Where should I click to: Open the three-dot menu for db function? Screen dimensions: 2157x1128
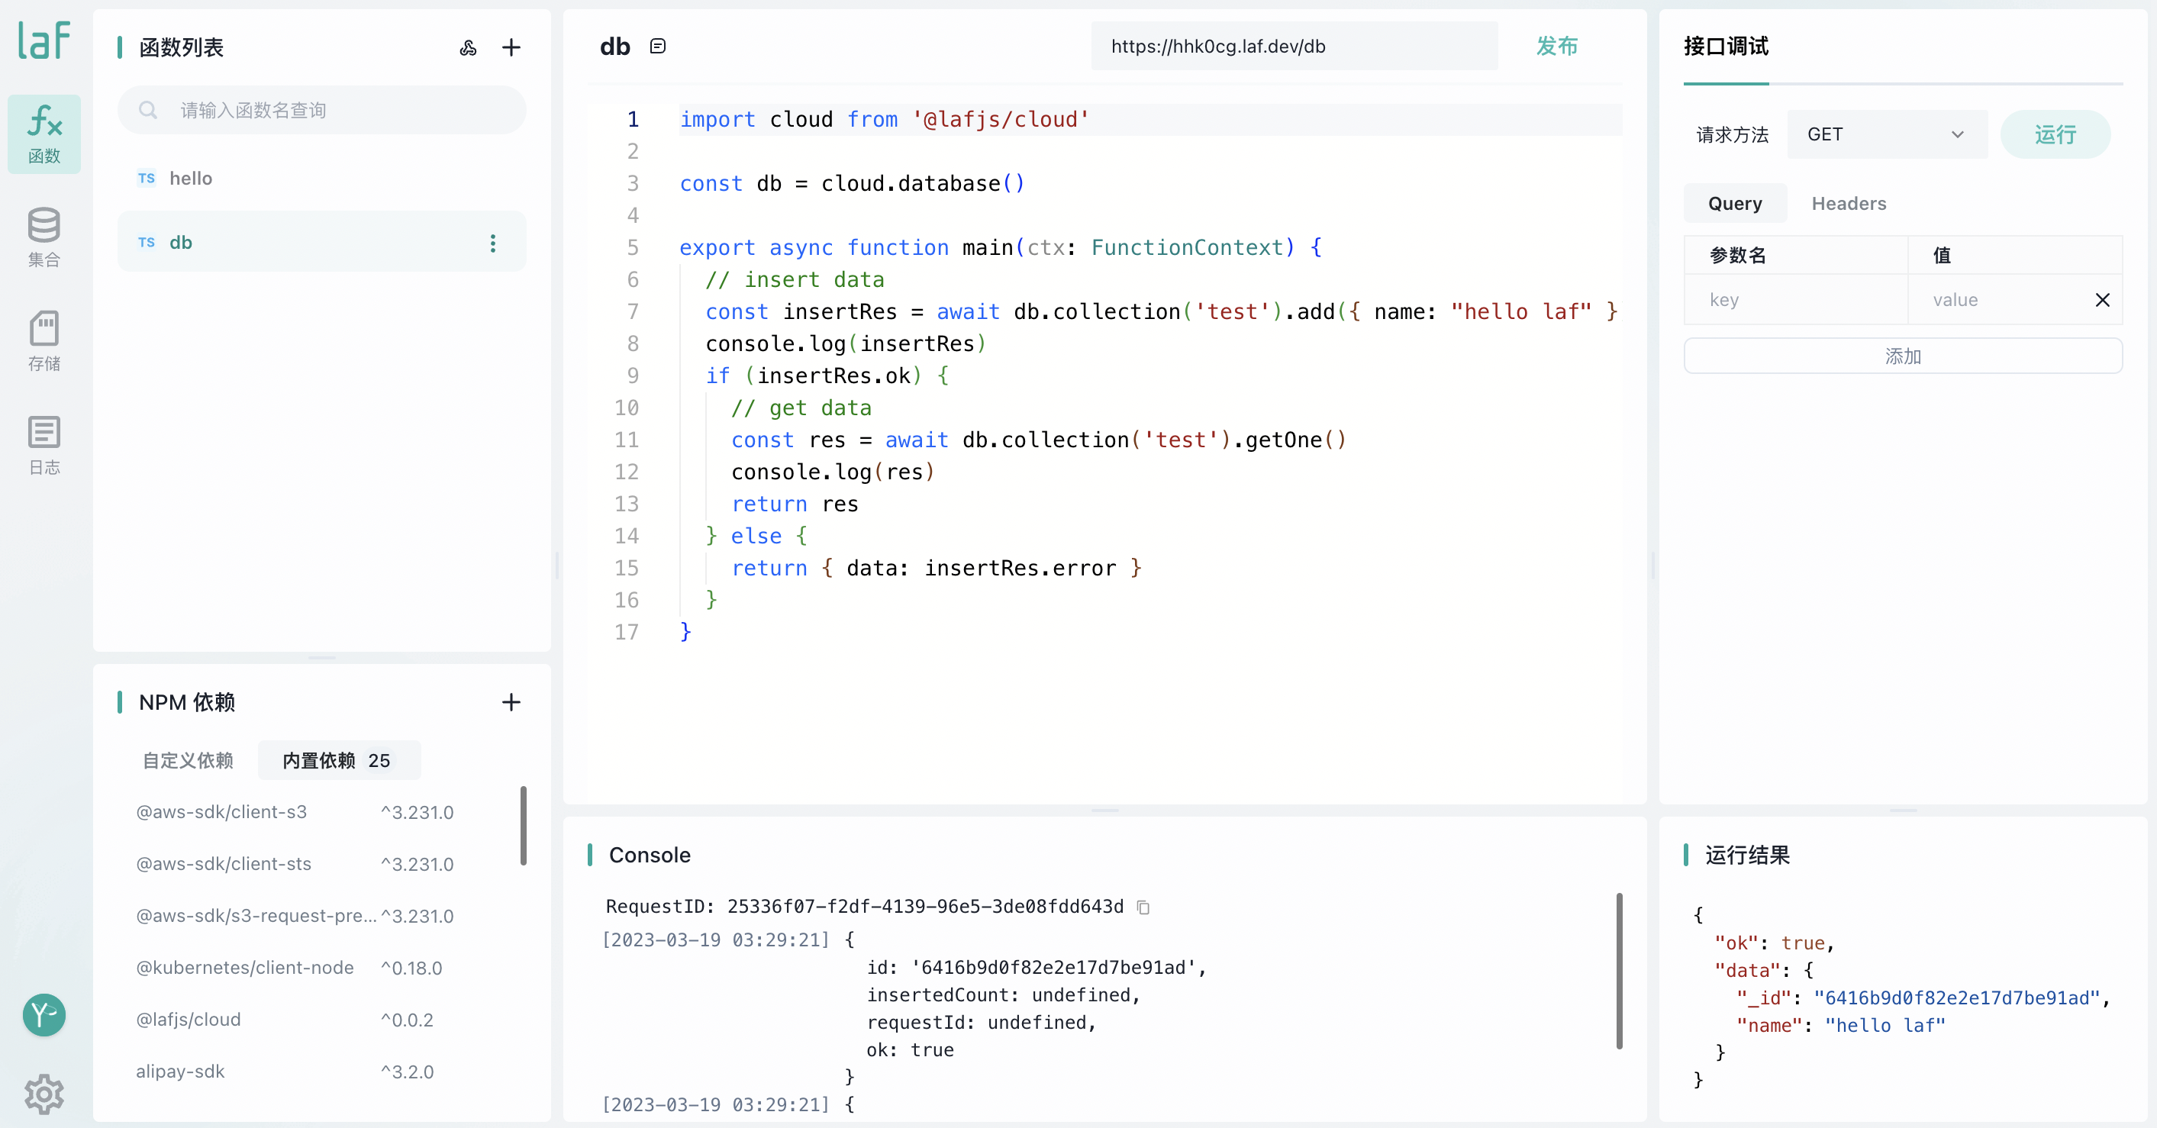click(x=492, y=243)
